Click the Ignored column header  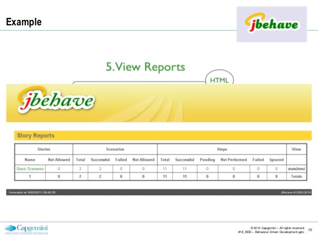(x=277, y=160)
